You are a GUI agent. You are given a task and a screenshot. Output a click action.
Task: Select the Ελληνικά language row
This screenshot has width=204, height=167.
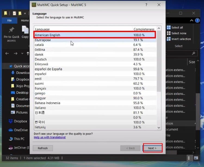95,64
